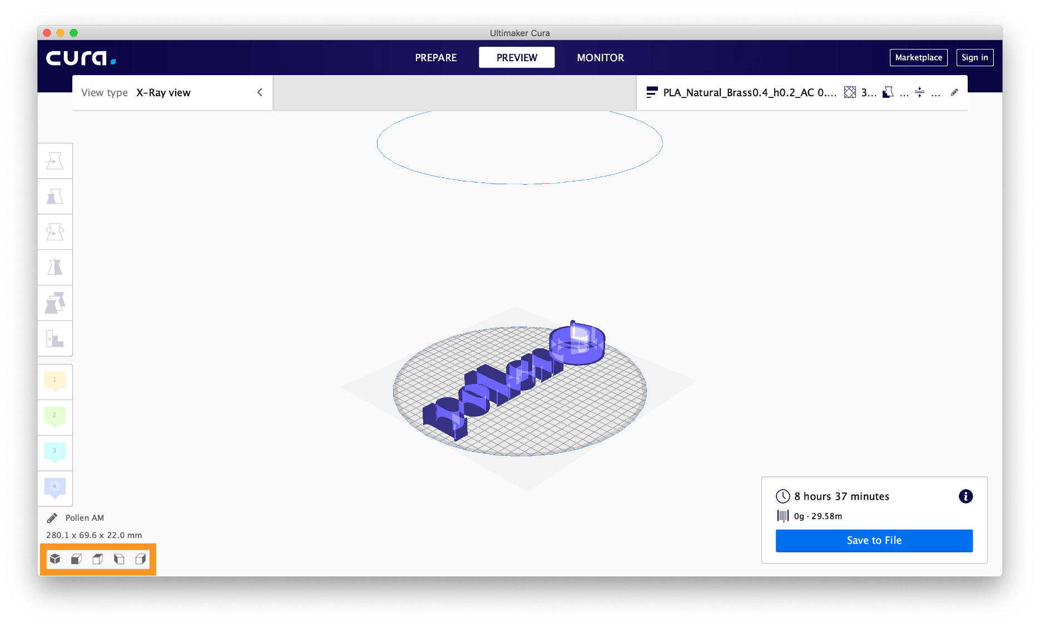Click the edit print settings pencil

pos(954,92)
